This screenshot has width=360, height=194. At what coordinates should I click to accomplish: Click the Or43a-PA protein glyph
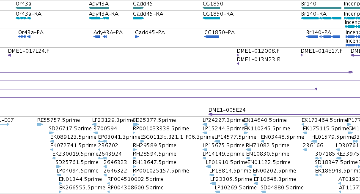pos(25,37)
